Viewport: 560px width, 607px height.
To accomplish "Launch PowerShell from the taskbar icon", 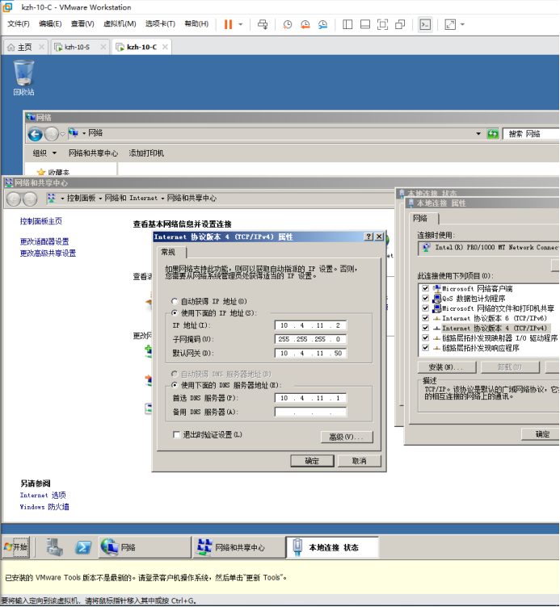I will click(x=83, y=547).
